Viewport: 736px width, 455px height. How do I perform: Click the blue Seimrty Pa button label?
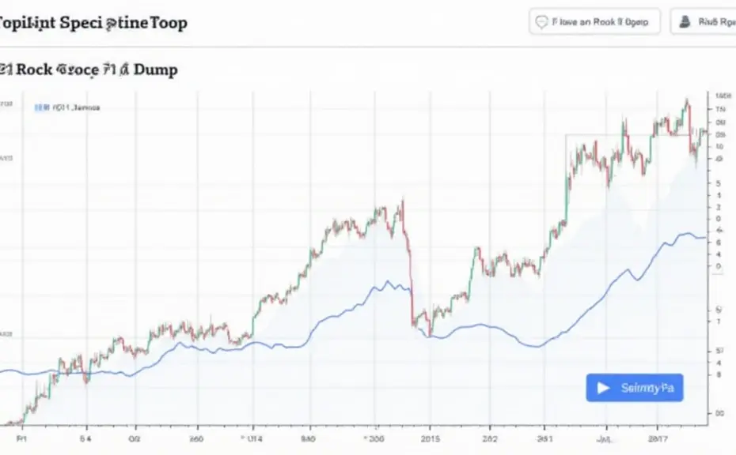(647, 388)
